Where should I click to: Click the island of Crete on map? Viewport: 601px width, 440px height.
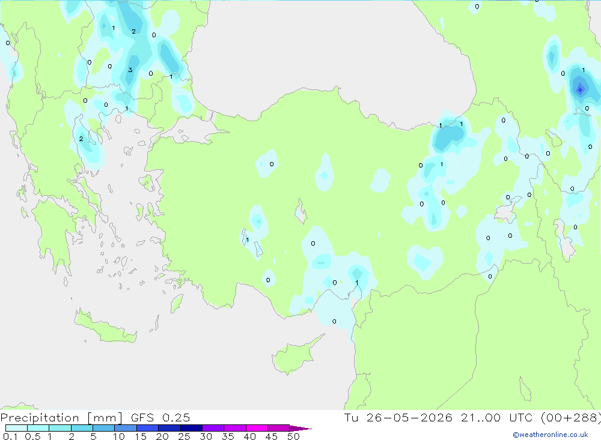[105, 328]
